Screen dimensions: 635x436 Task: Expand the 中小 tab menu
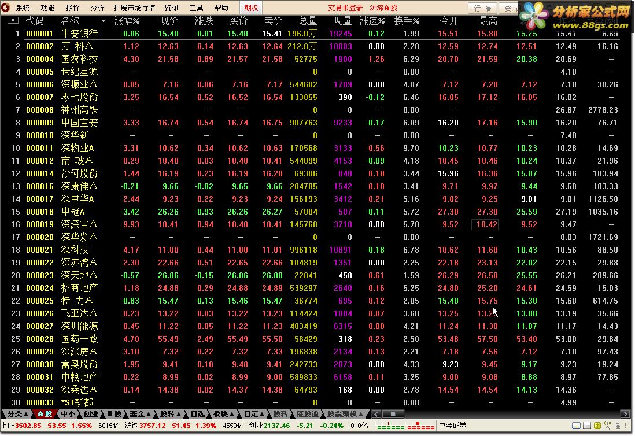tap(68, 414)
